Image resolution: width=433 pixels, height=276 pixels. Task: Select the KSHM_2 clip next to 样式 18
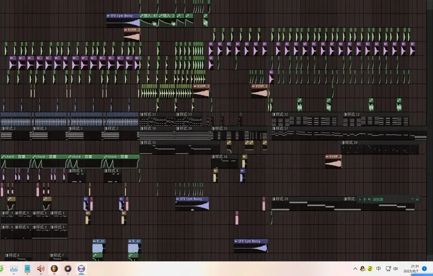pos(333,161)
